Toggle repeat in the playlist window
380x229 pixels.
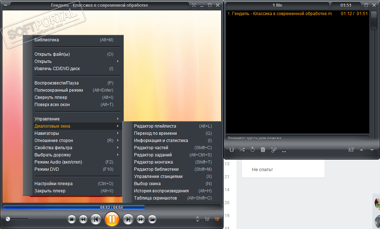tap(252, 150)
